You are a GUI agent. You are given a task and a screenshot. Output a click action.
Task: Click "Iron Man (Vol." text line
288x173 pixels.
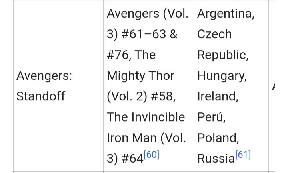coord(146,138)
